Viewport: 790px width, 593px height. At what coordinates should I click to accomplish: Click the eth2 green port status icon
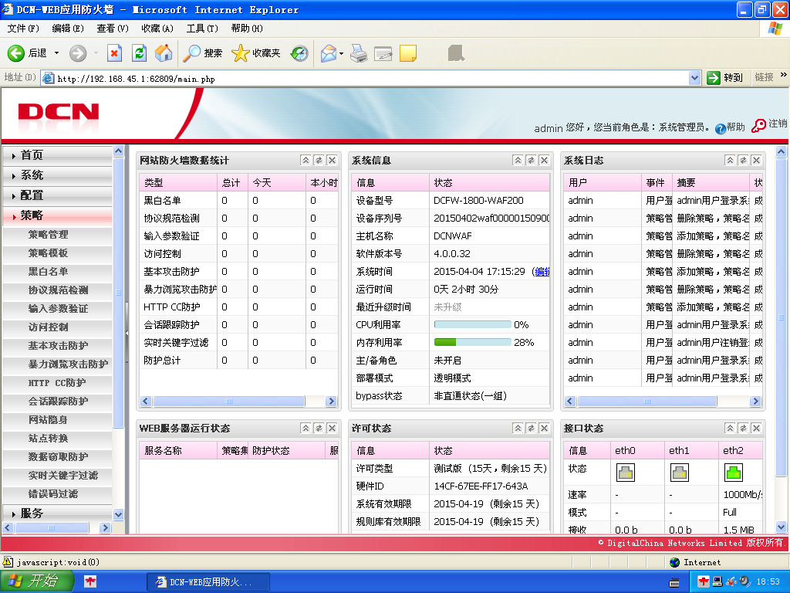pos(733,473)
